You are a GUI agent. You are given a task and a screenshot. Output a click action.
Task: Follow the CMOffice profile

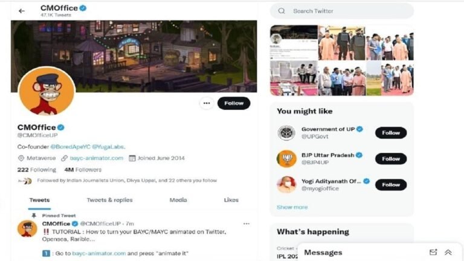coord(234,103)
